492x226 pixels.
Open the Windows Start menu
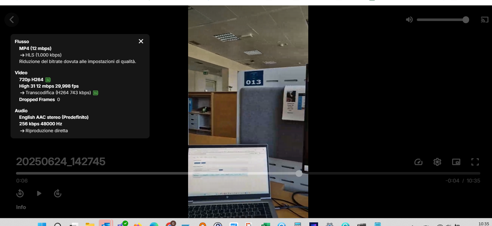click(x=42, y=225)
